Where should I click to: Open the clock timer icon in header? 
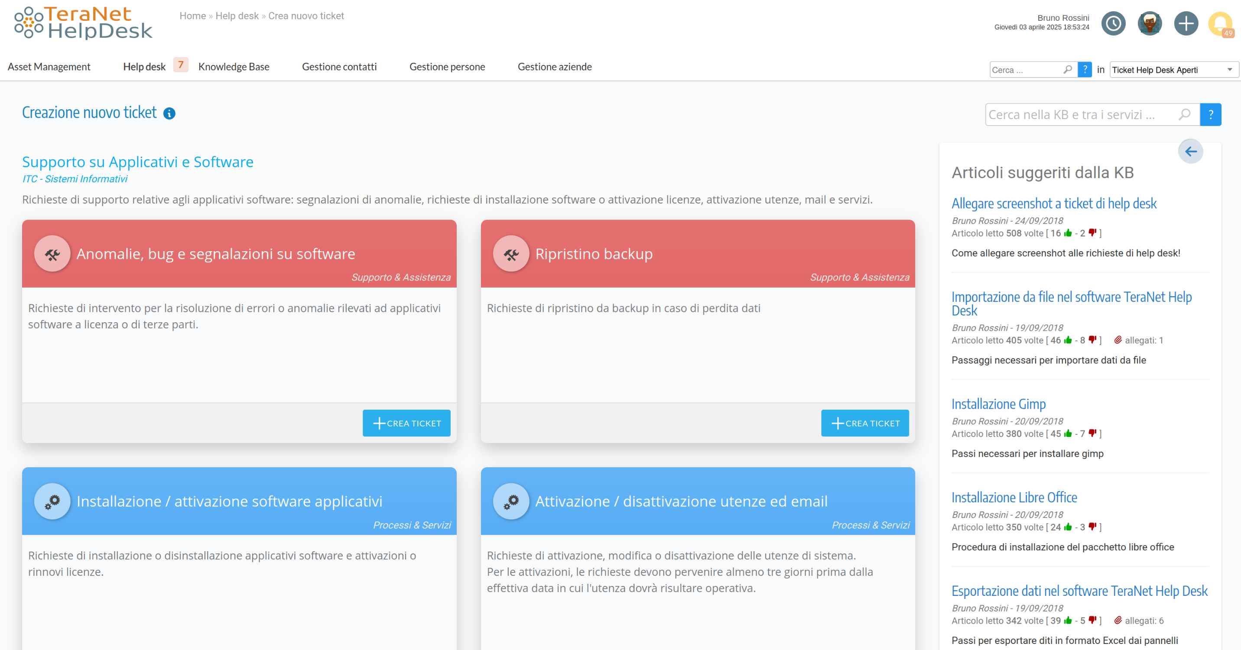coord(1113,23)
